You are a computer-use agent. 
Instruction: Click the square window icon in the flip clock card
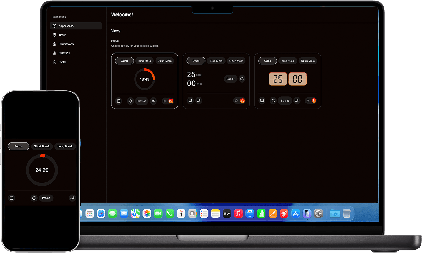pyautogui.click(x=261, y=101)
